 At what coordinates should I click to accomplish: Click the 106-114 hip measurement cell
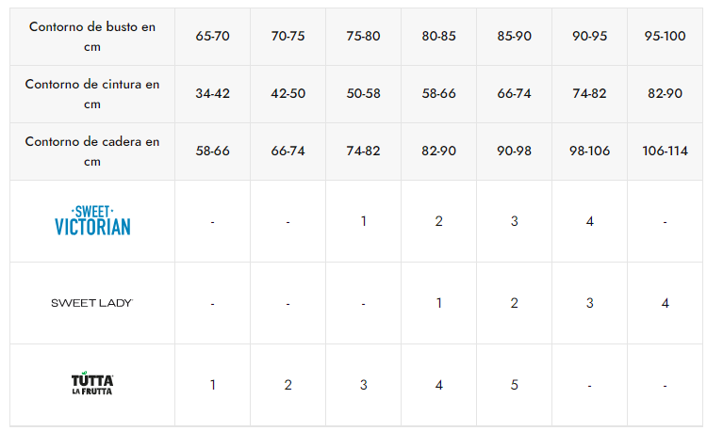click(x=665, y=152)
